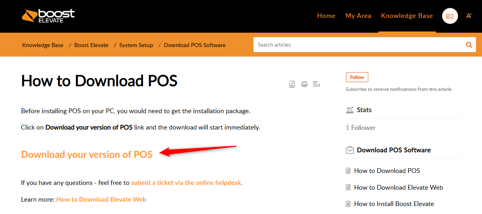The width and height of the screenshot is (482, 214).
Task: Open sidebar article How to Download POS
Action: tap(387, 171)
